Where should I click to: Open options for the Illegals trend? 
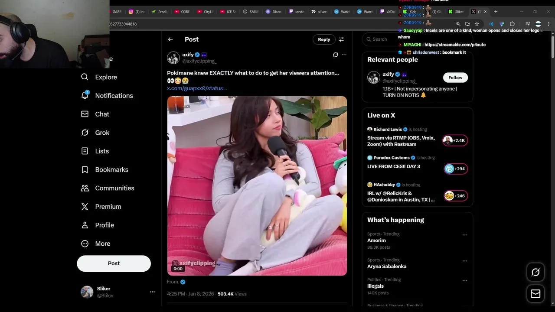465,280
